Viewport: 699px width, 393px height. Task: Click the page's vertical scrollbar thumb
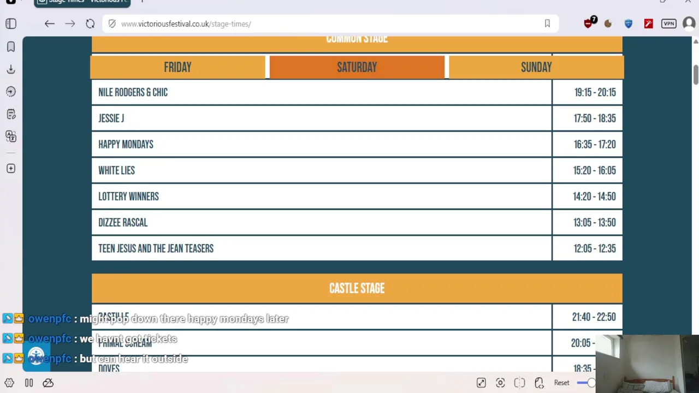696,75
